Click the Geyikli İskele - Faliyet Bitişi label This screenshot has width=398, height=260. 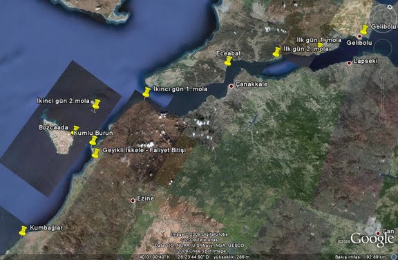tap(144, 150)
